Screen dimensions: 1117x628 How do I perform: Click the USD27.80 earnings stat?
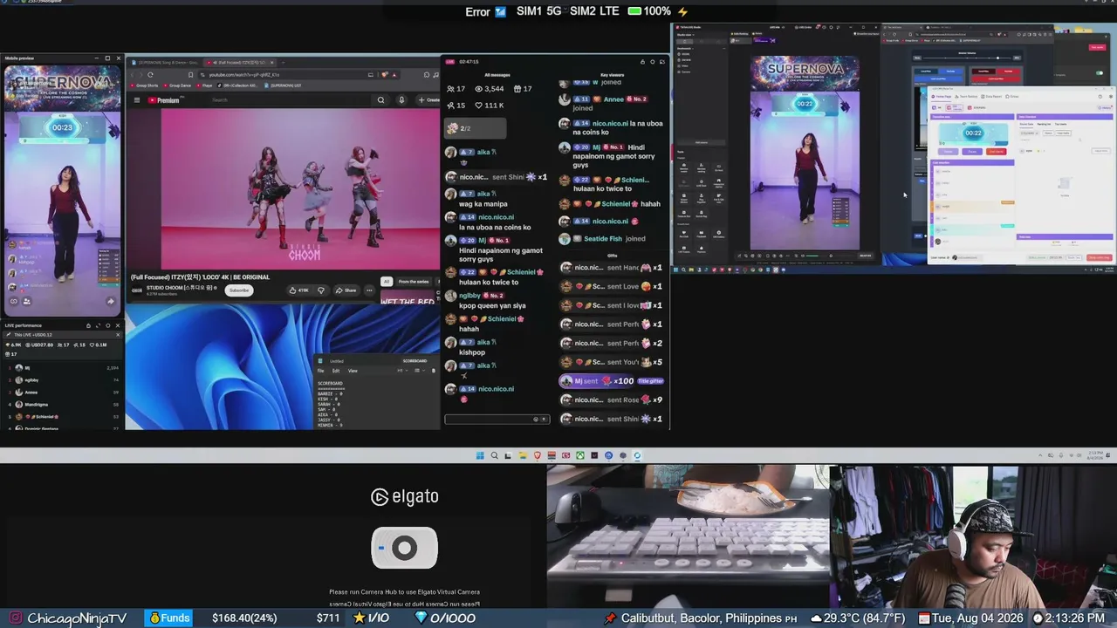[41, 345]
